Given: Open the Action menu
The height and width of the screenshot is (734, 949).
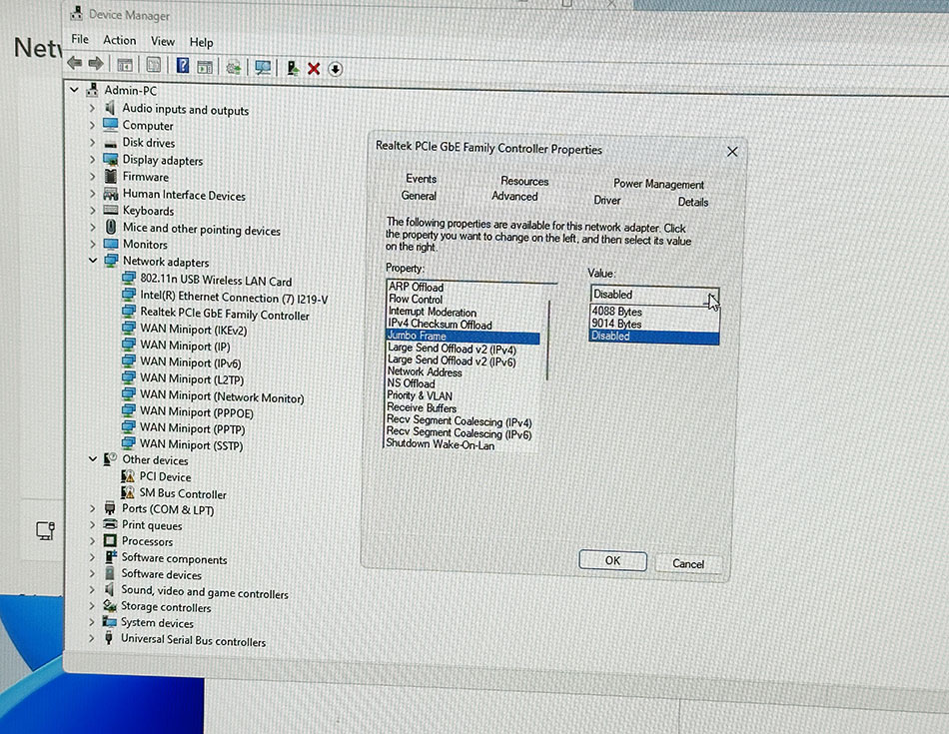Looking at the screenshot, I should pos(119,40).
